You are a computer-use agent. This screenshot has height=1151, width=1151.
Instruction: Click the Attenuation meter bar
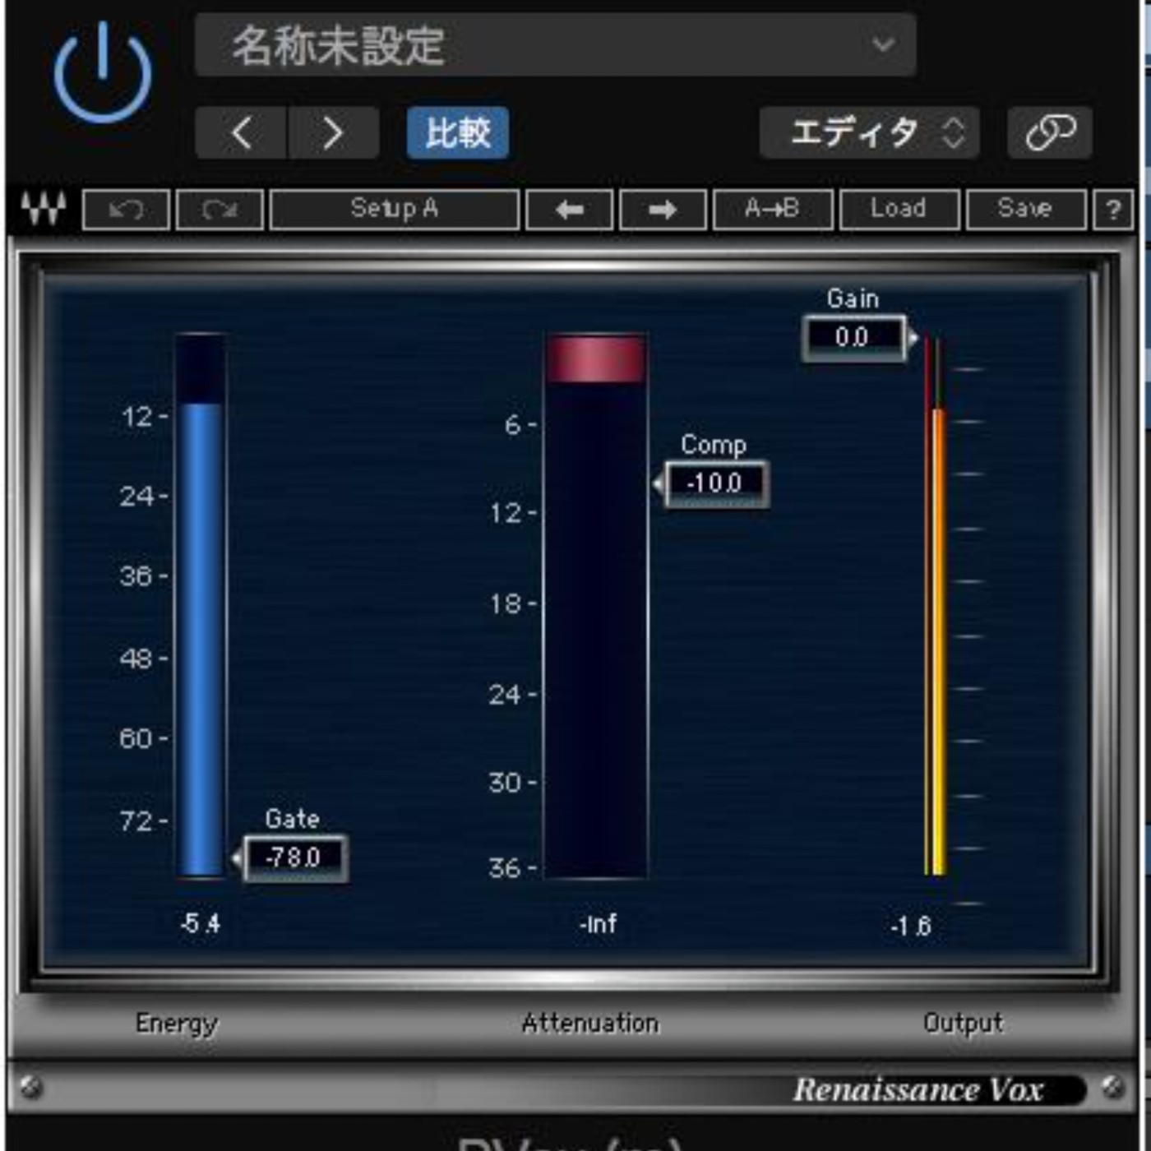coord(596,606)
